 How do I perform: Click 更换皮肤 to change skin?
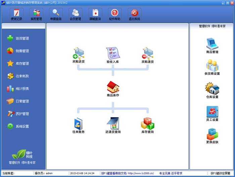(212, 134)
